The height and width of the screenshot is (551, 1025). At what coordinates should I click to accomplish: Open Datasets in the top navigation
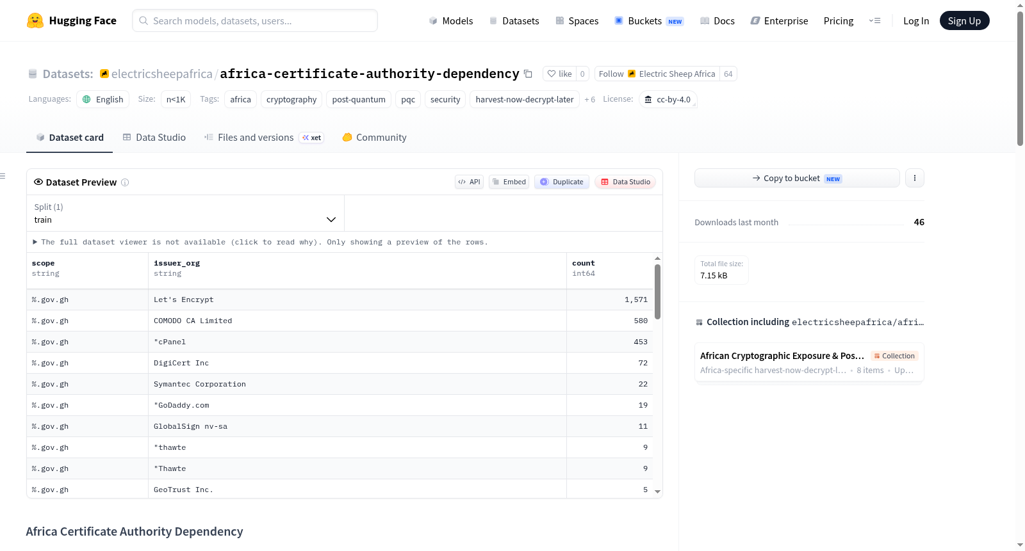click(514, 20)
